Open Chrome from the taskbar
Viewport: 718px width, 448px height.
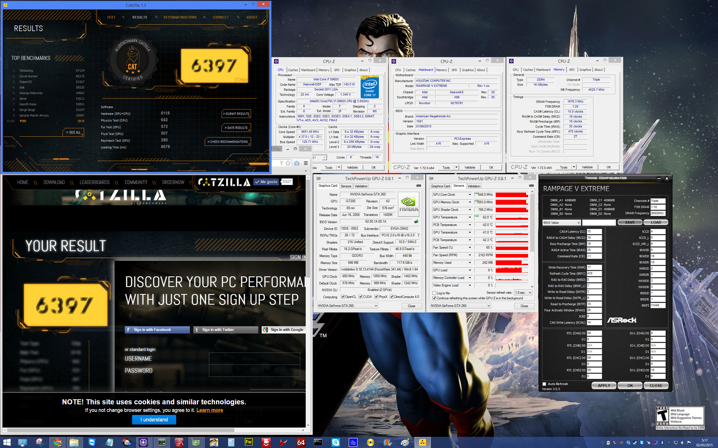click(57, 442)
